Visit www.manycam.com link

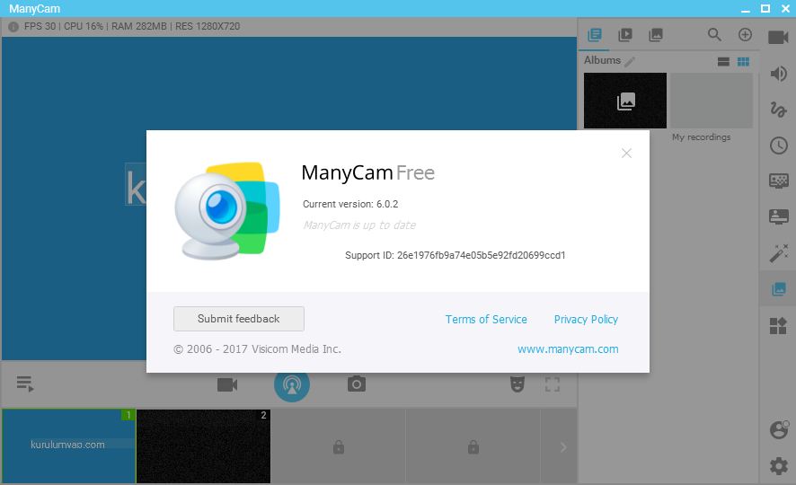click(x=568, y=349)
